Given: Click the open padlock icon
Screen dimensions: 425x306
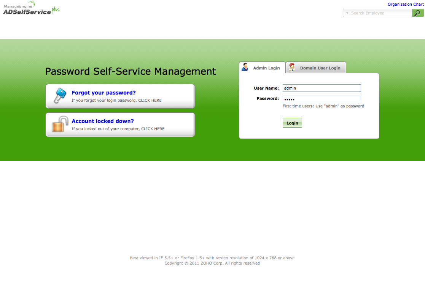Looking at the screenshot, I should click(60, 124).
